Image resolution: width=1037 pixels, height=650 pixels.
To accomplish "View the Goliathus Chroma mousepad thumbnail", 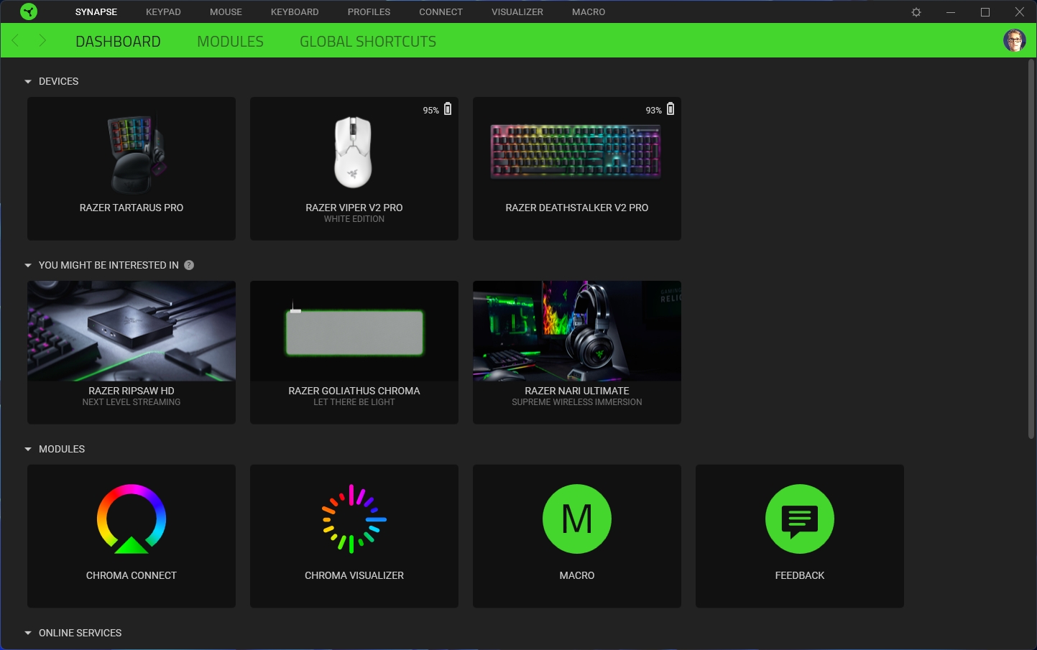I will click(x=354, y=331).
